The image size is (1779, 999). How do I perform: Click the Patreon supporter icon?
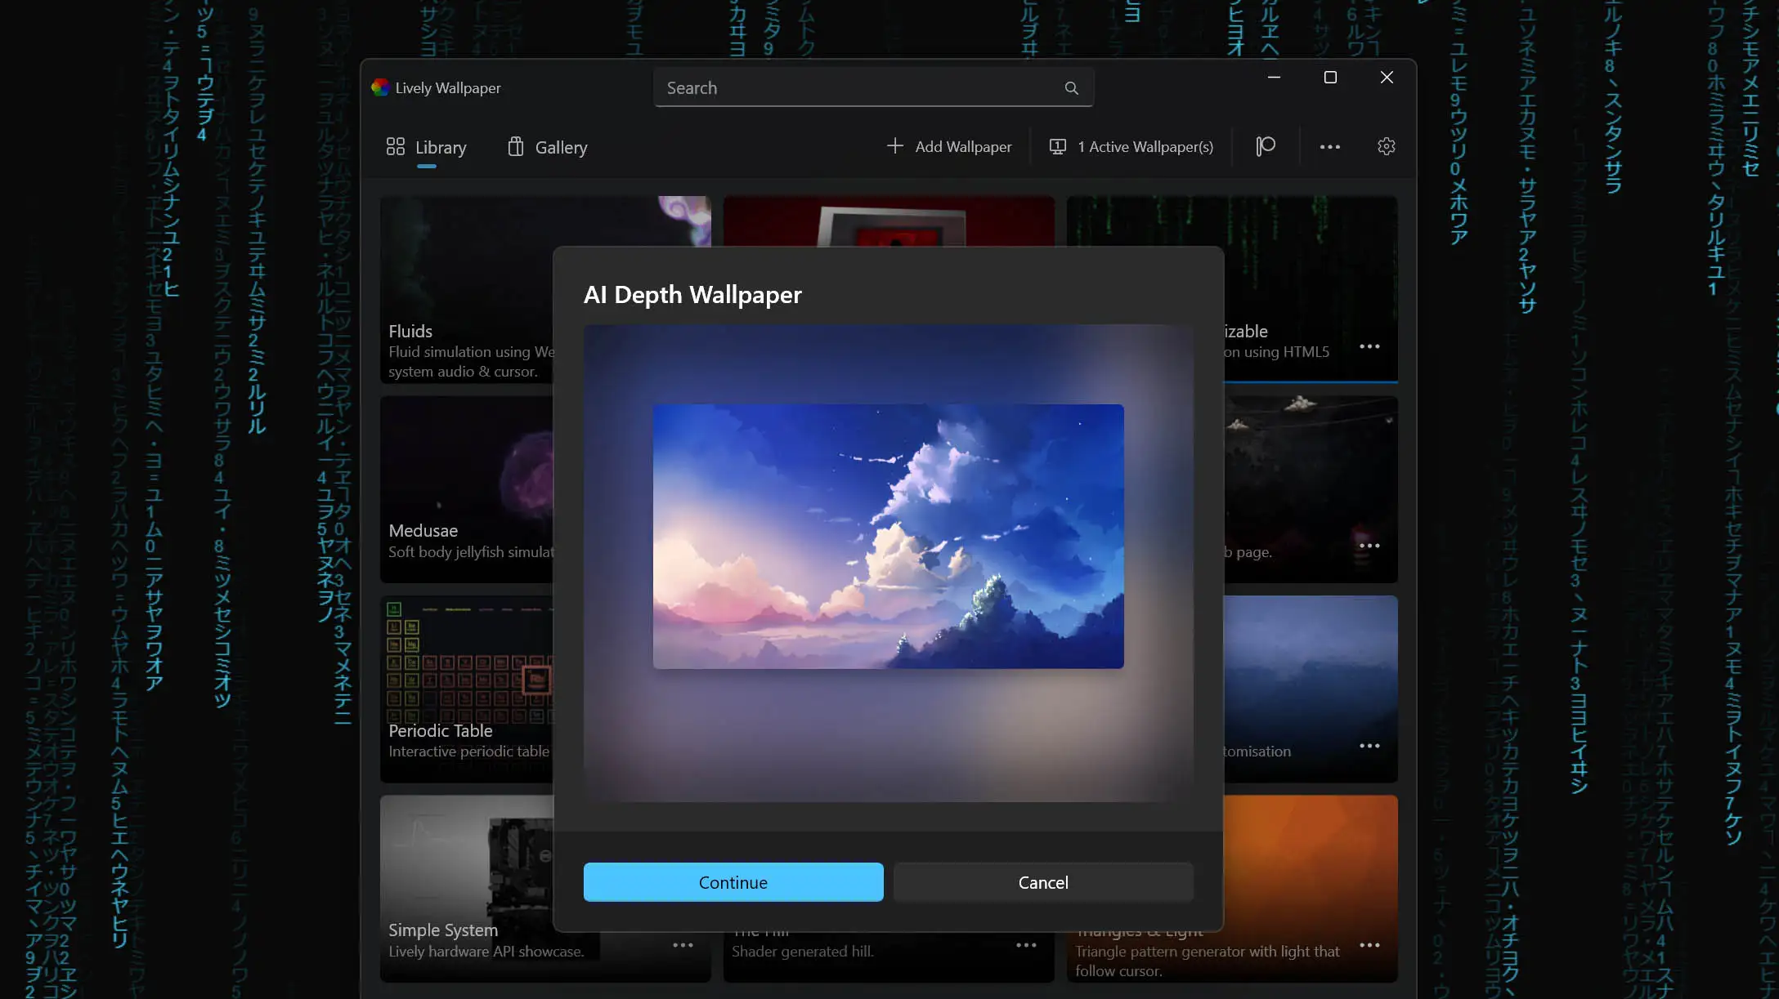coord(1265,146)
